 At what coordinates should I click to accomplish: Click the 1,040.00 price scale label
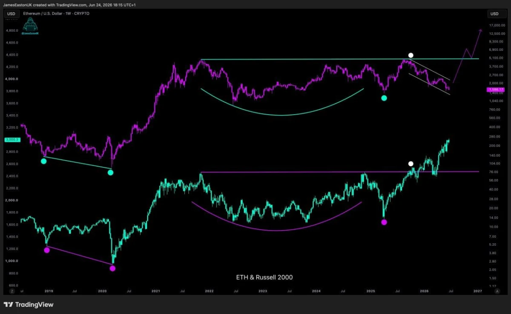tap(496, 101)
